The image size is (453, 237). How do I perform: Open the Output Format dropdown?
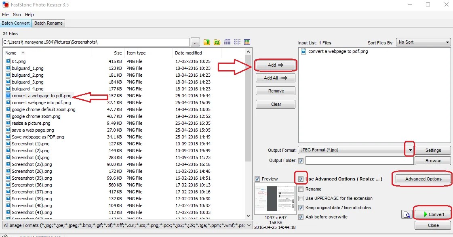click(410, 150)
